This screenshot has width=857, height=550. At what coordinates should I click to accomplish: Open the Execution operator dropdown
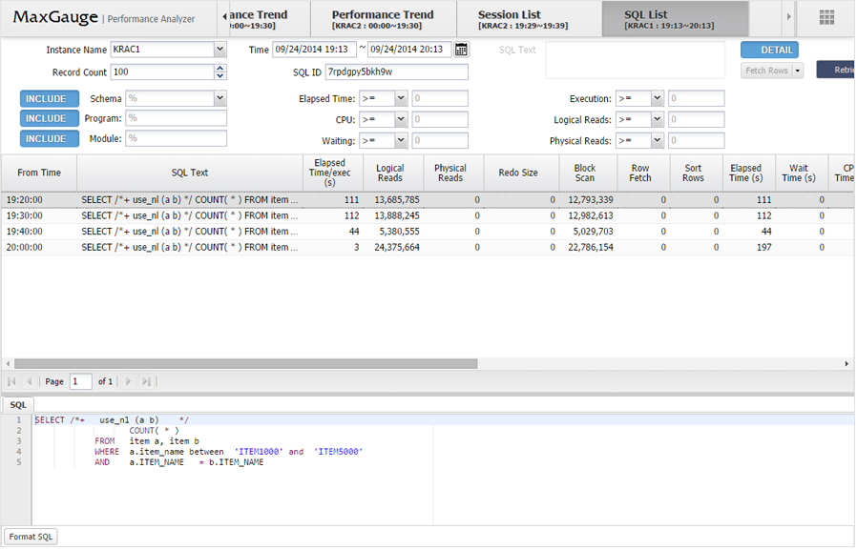657,99
